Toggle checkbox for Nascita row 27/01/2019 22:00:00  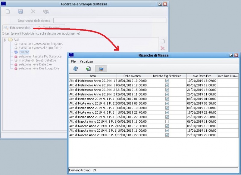click(167, 135)
